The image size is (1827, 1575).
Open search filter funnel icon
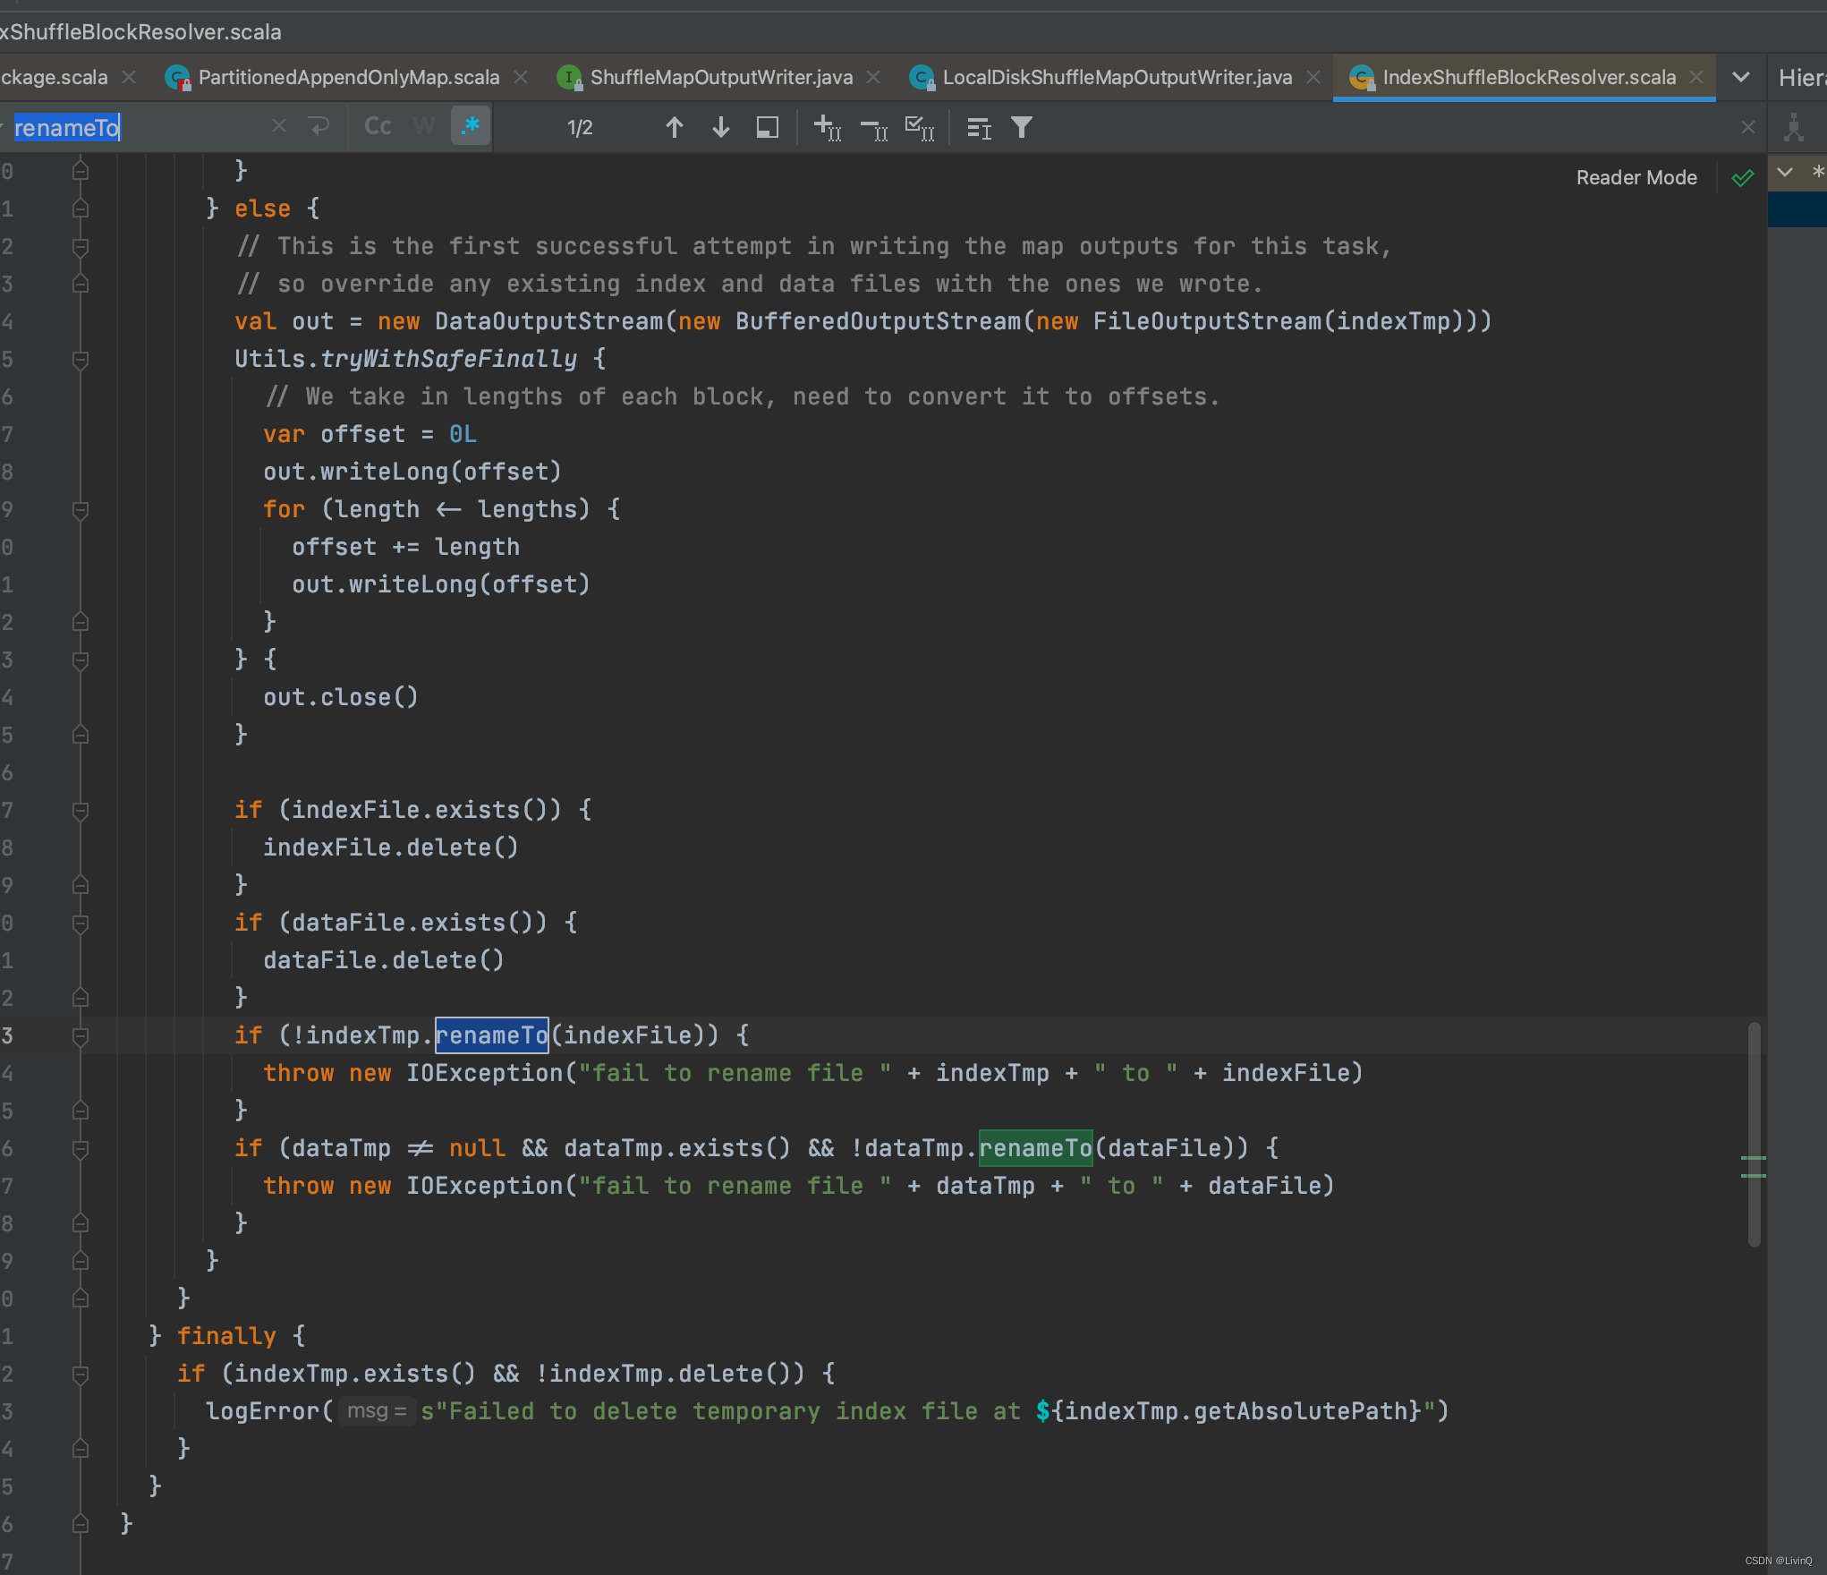(x=1021, y=128)
